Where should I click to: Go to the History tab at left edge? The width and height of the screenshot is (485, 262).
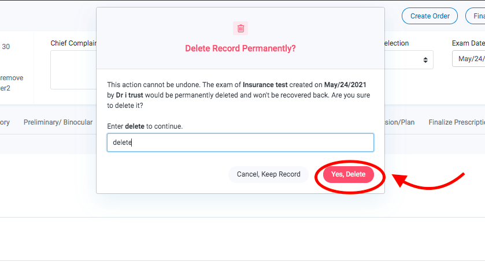pyautogui.click(x=5, y=122)
